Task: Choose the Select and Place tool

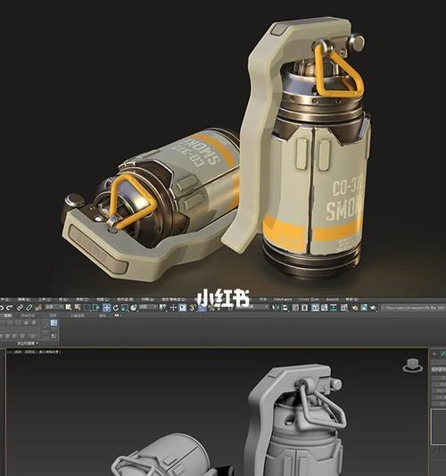Action: (x=134, y=307)
